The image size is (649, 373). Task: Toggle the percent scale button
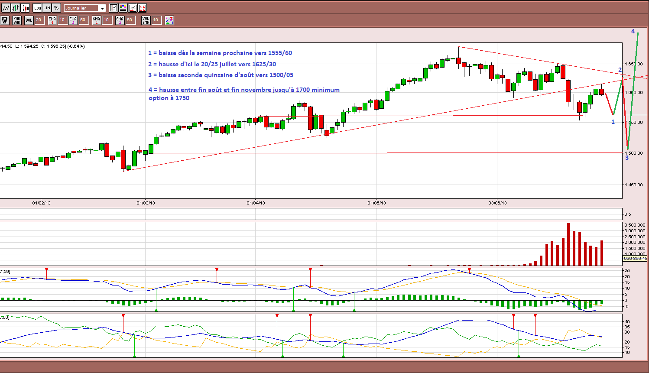click(x=56, y=8)
